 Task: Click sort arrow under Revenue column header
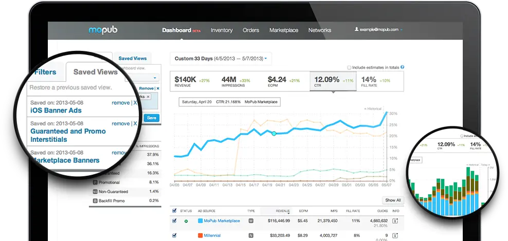(288, 213)
